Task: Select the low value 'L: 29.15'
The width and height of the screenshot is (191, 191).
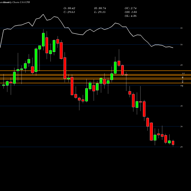Action: (100, 12)
